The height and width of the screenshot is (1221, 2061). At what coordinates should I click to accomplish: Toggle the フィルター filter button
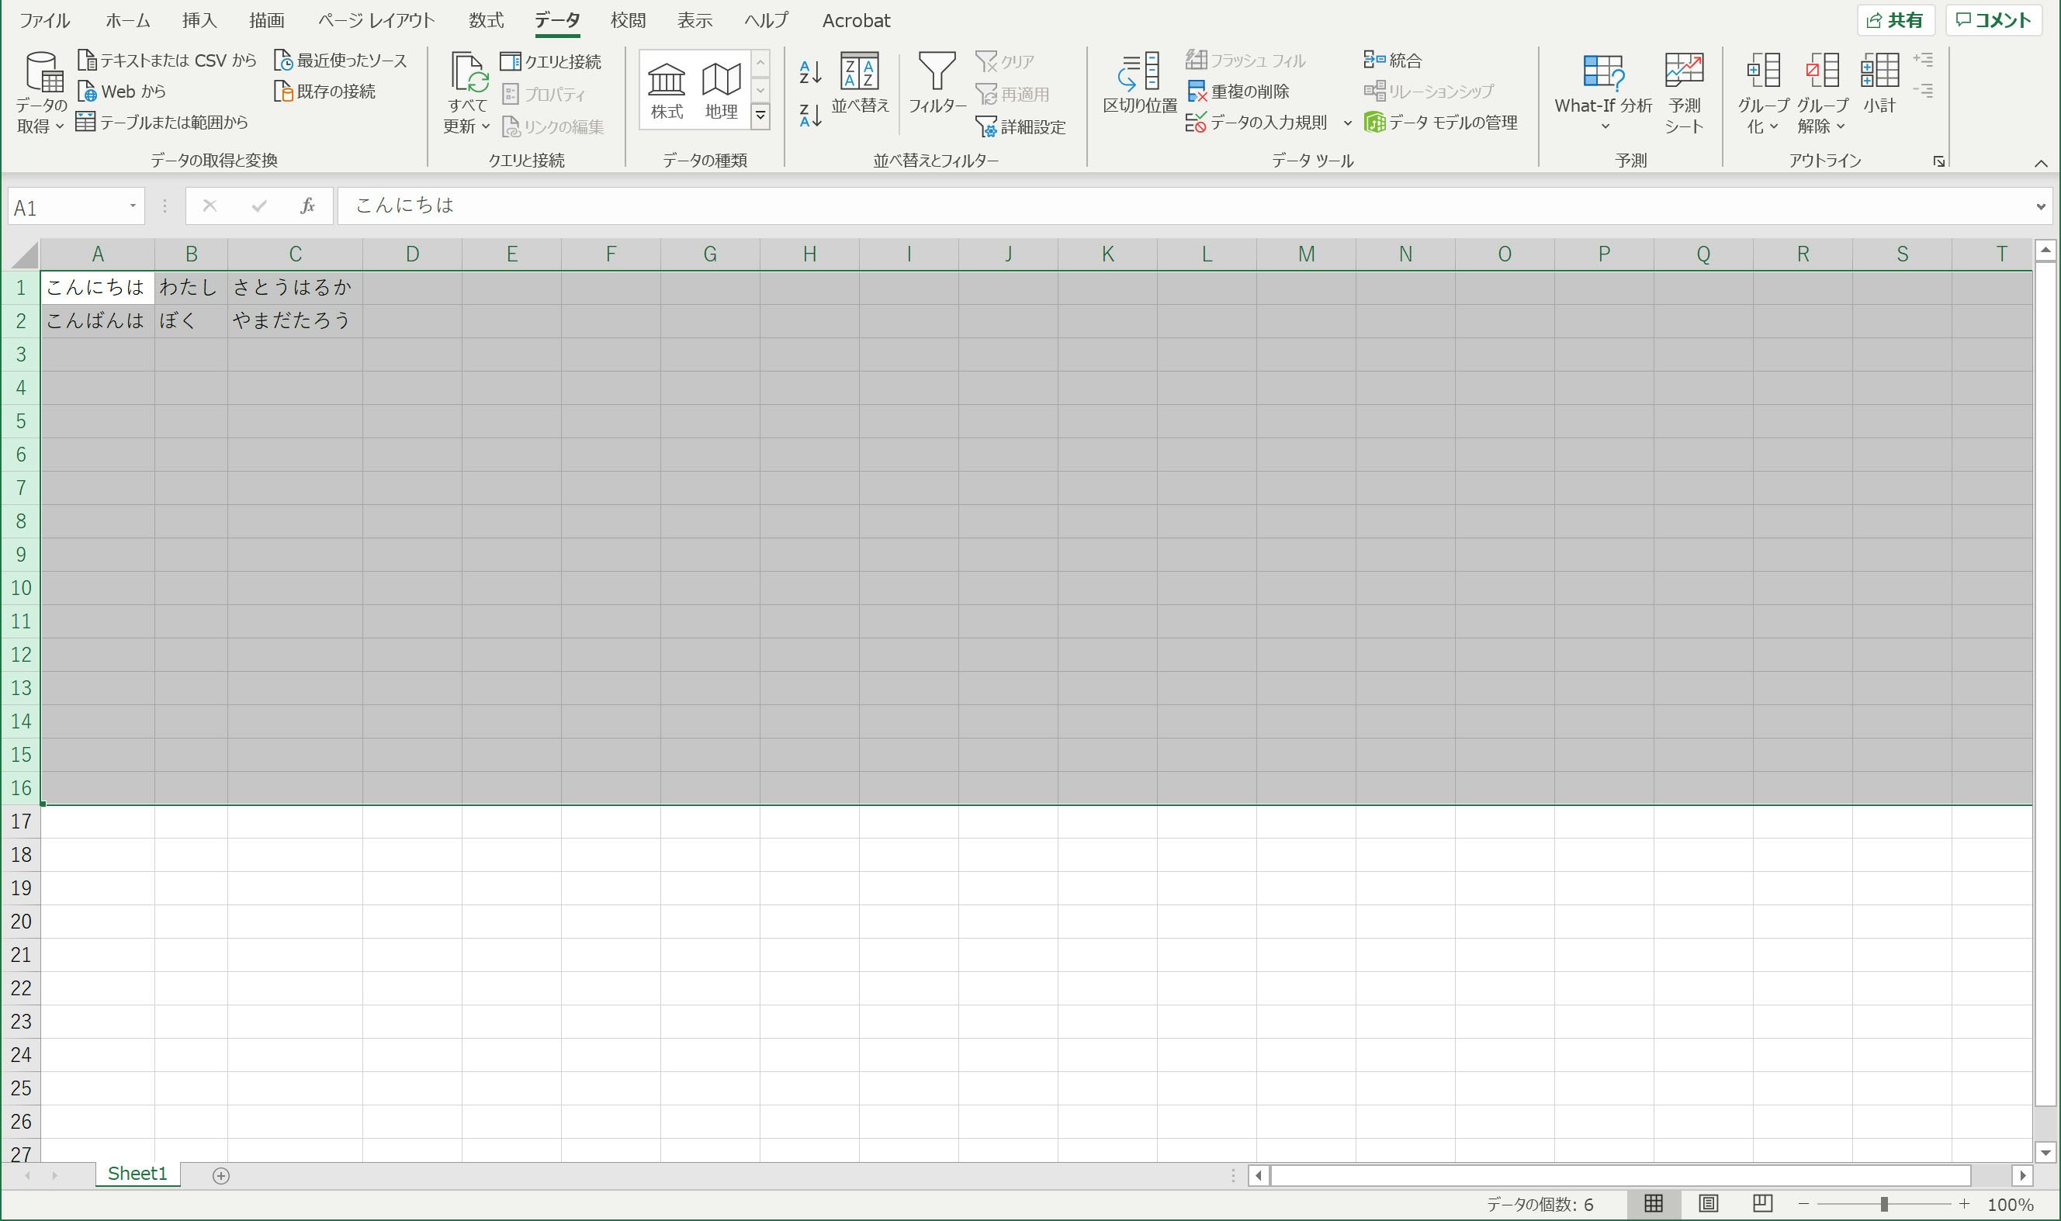(937, 82)
